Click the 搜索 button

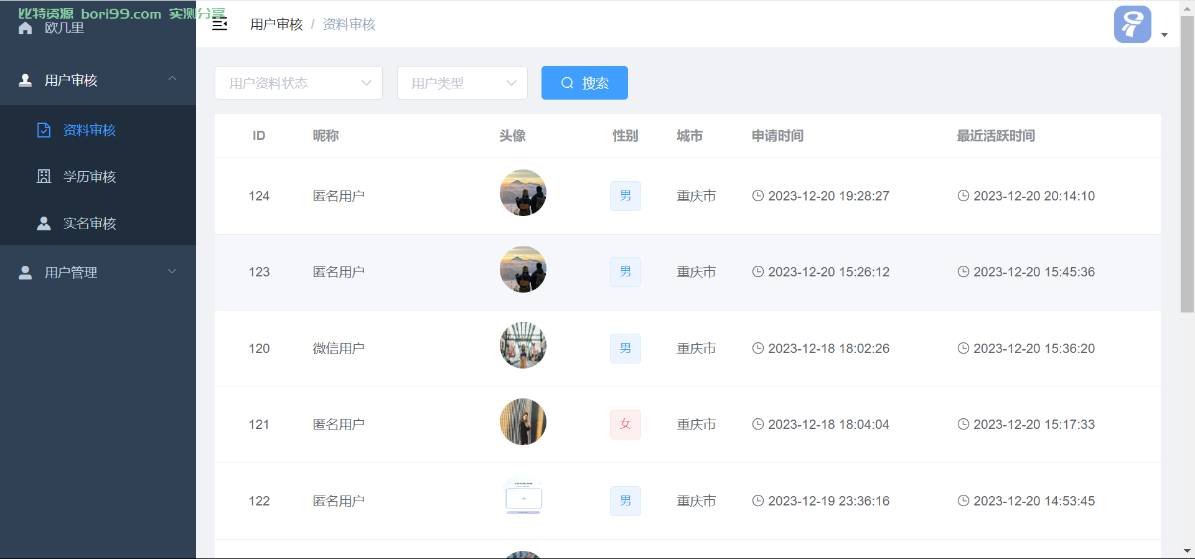[584, 83]
